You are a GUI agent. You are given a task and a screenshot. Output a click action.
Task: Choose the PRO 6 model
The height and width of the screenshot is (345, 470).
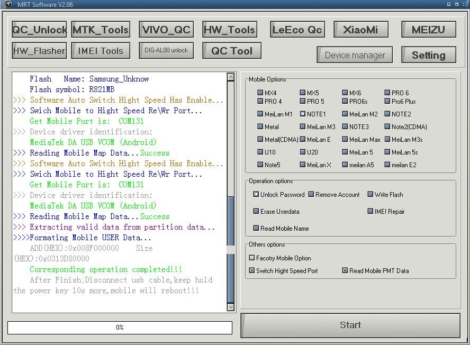[387, 93]
